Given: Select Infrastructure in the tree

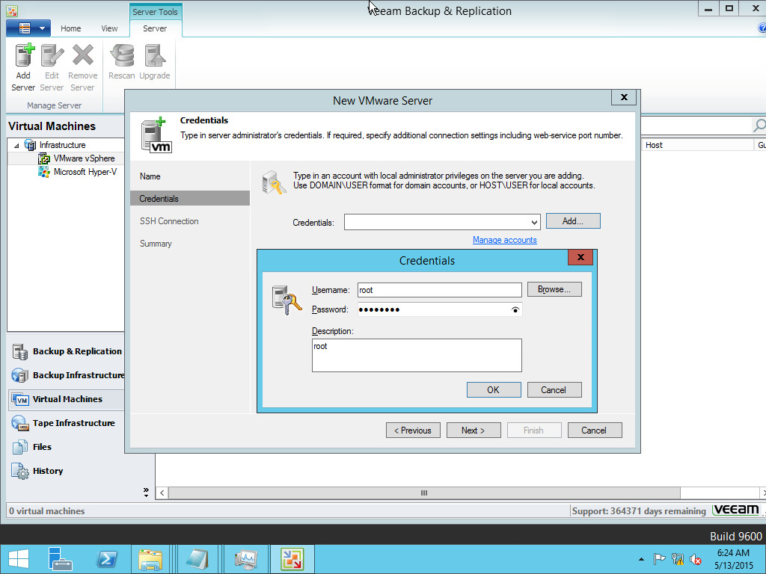Looking at the screenshot, I should tap(62, 145).
